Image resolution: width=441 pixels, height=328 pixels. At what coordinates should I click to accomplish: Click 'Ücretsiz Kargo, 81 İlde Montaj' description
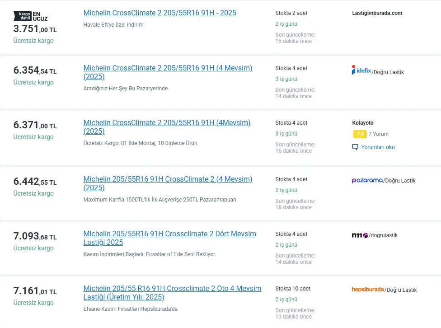[140, 143]
